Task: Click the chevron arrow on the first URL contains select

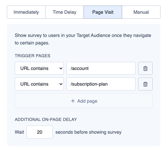Action: [61, 68]
